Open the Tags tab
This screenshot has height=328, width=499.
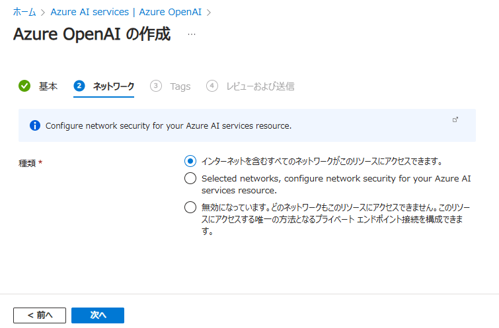[180, 86]
